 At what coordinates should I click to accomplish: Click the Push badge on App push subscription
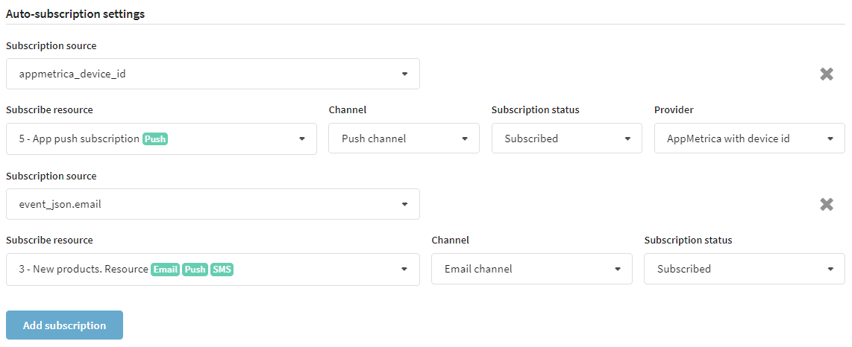pos(155,139)
